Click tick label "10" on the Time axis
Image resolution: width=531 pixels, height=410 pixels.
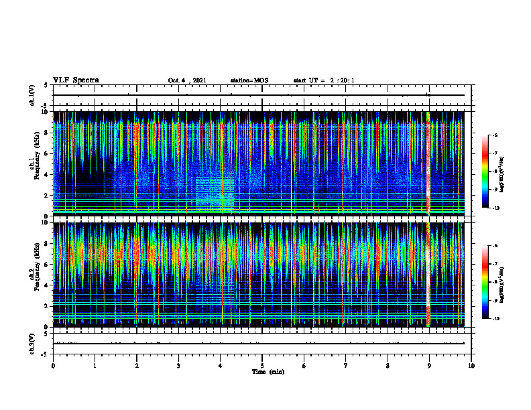(471, 366)
